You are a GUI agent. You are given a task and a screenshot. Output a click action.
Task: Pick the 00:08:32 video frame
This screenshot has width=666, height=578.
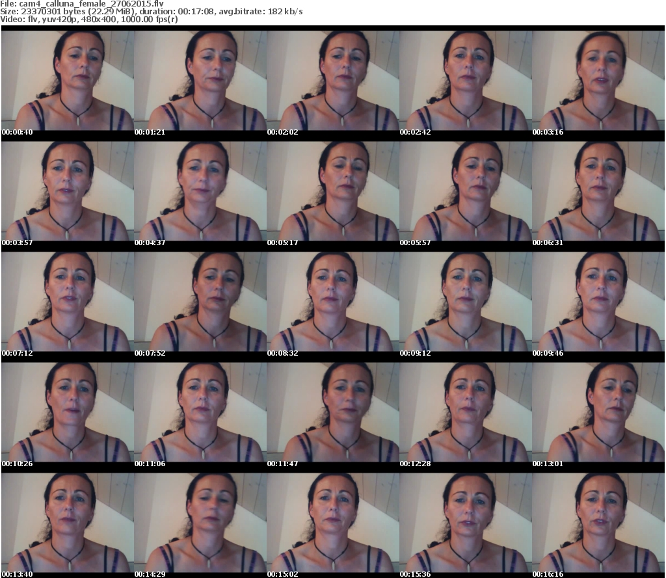(x=332, y=302)
